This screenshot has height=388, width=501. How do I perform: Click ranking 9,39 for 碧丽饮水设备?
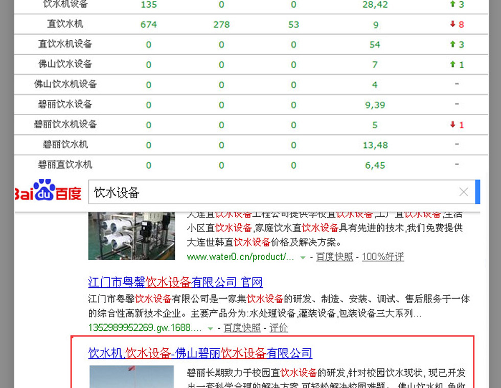pos(375,105)
